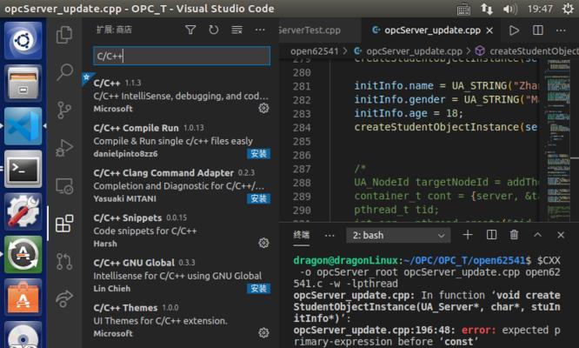The height and width of the screenshot is (348, 579).
Task: Create a new terminal with plus icon
Action: 468,235
